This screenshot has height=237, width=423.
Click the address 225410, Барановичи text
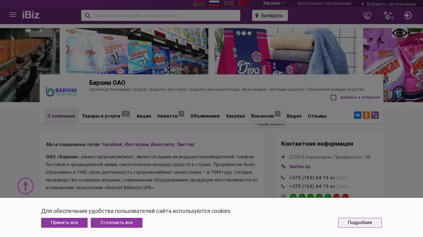click(329, 157)
